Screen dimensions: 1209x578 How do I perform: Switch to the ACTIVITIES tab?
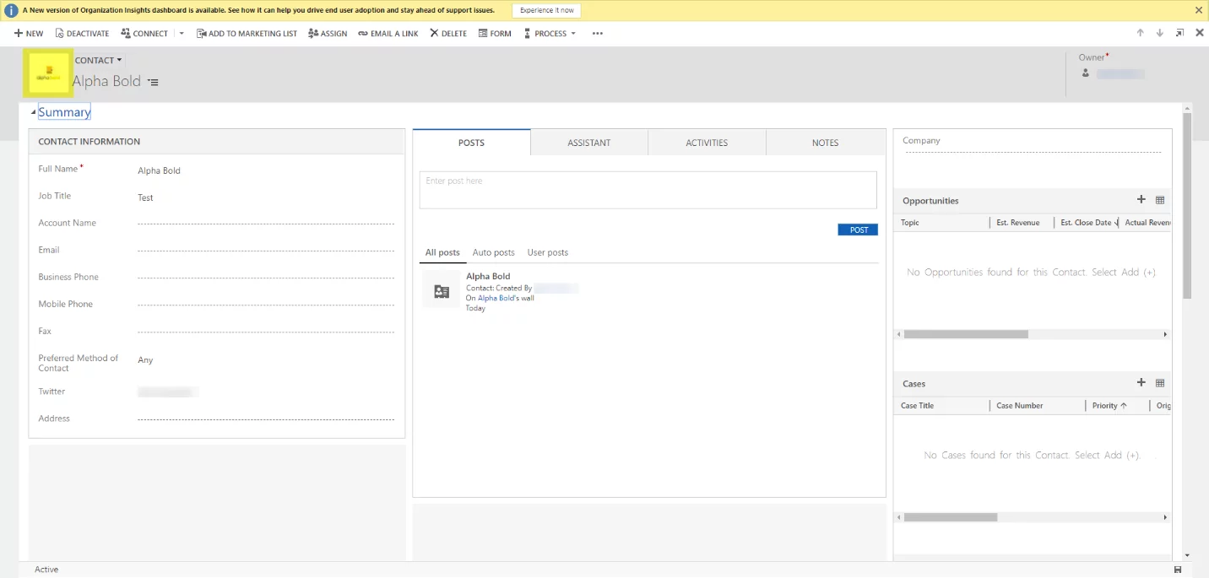pos(707,143)
